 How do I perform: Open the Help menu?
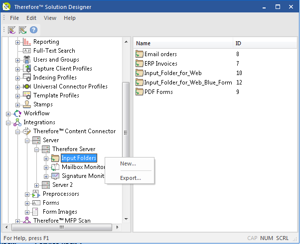[x=70, y=18]
